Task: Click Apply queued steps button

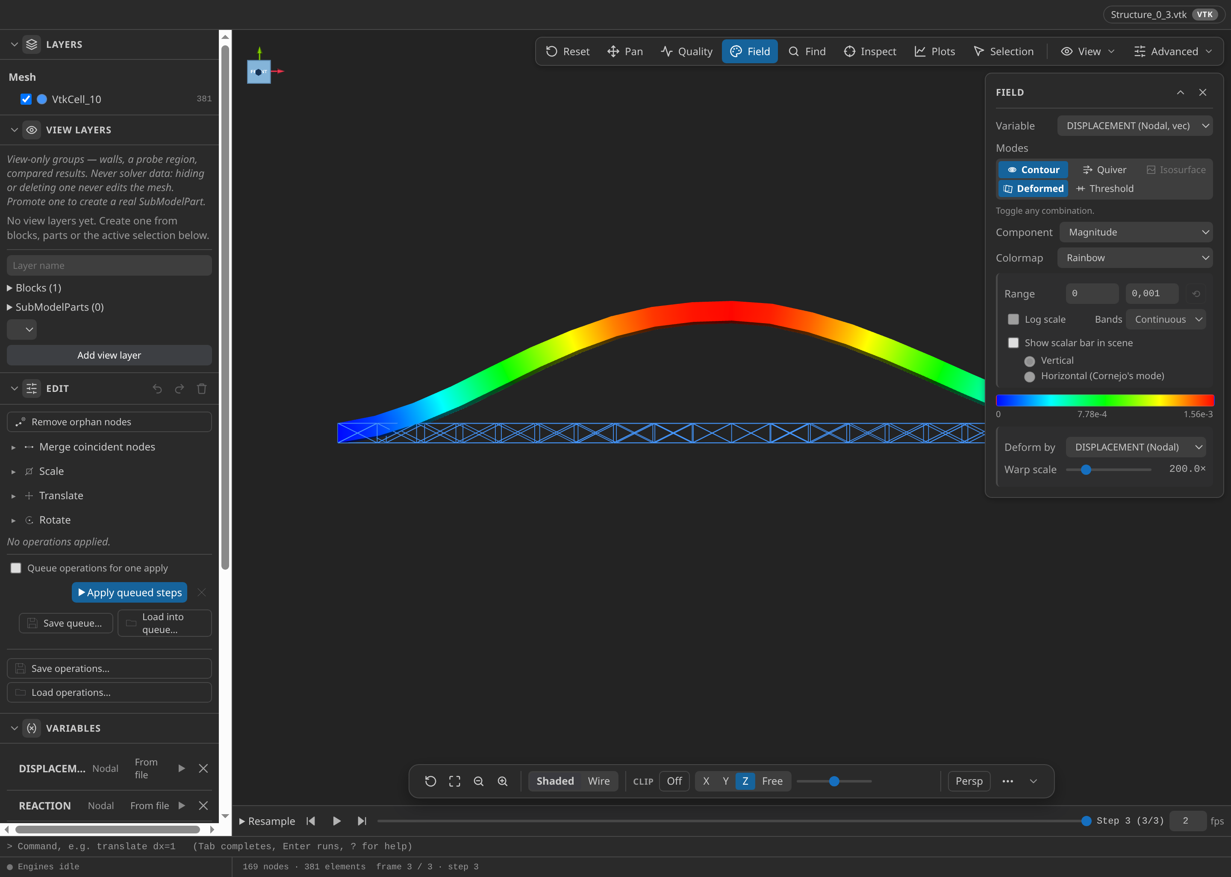Action: pos(130,592)
